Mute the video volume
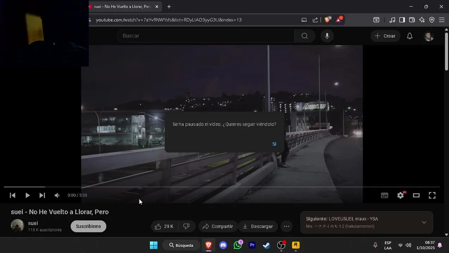Viewport: 449px width, 253px height. [57, 195]
